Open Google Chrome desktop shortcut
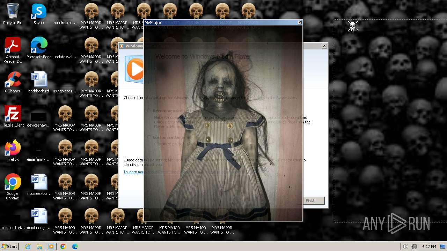 click(13, 187)
